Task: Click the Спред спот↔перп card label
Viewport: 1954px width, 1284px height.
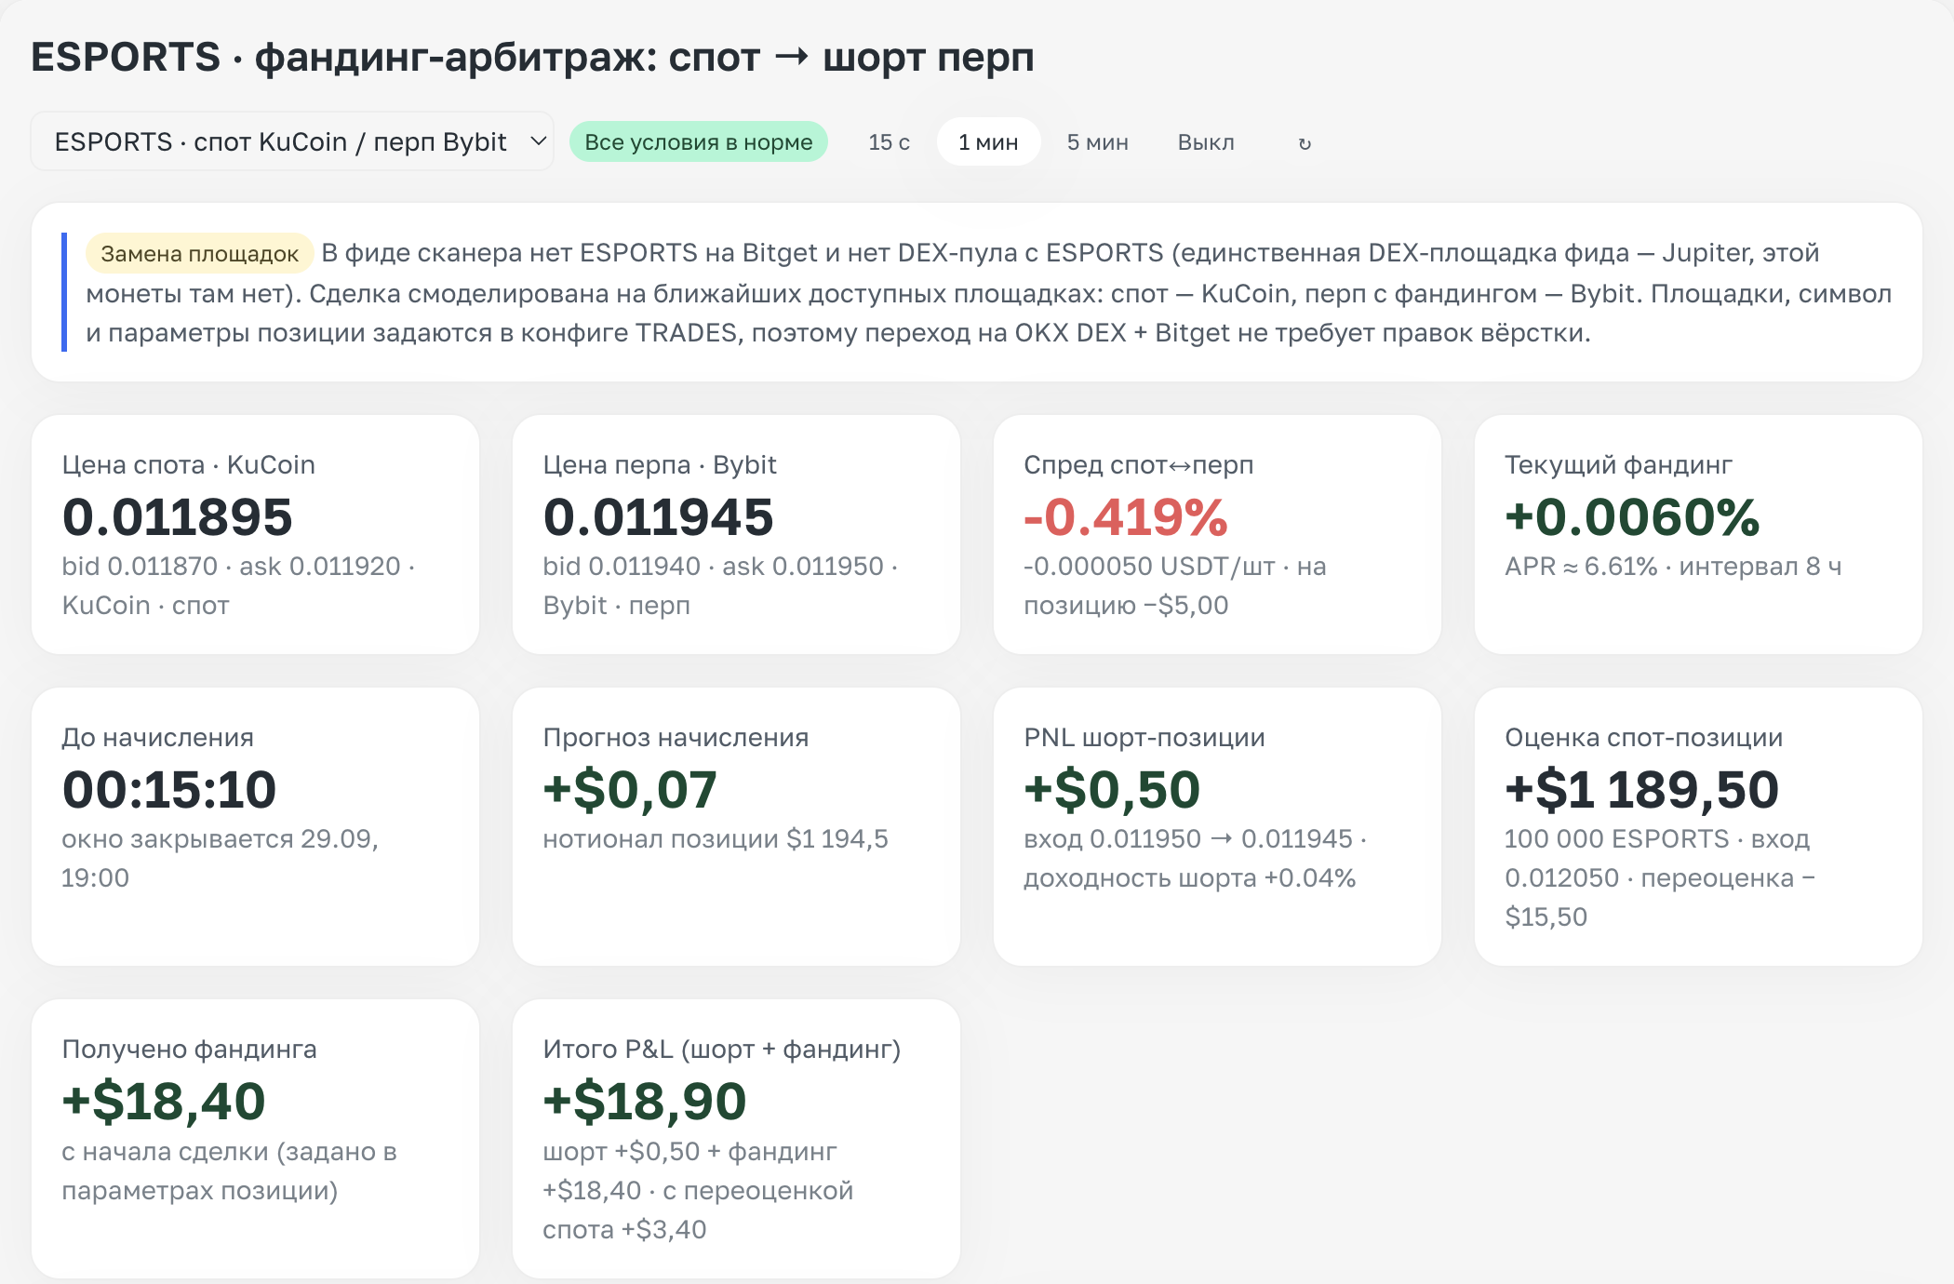Action: click(x=1139, y=464)
